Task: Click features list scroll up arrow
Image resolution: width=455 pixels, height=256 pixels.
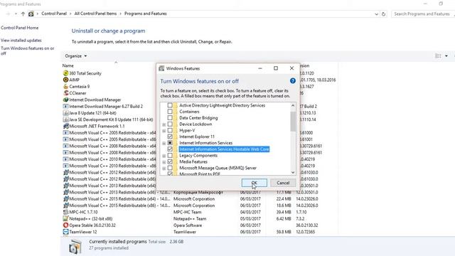Action: 293,105
